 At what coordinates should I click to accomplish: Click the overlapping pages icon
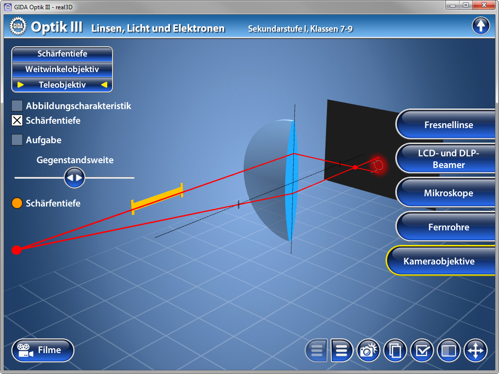[x=395, y=350]
